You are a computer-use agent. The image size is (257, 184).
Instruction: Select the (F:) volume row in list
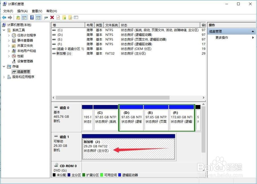pos(129,44)
